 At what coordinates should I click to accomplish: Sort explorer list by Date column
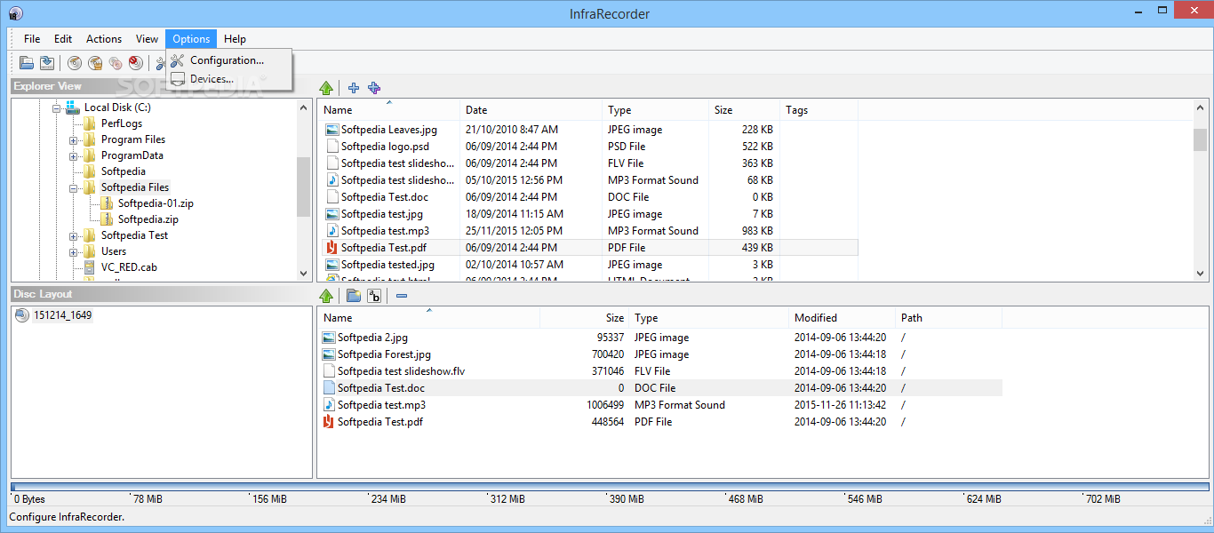click(531, 110)
